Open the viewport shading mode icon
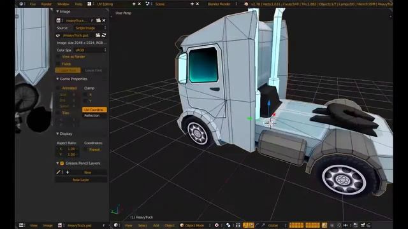 (x=217, y=225)
